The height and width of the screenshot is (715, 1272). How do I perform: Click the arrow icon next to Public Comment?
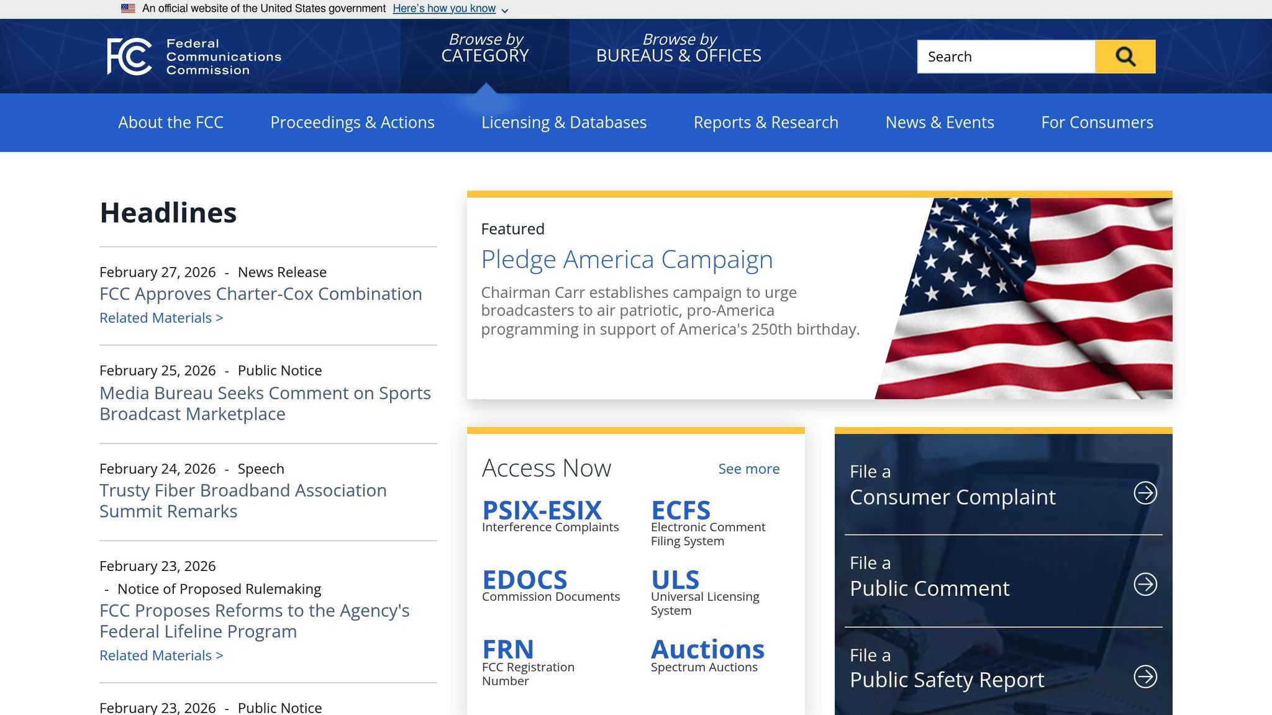click(x=1146, y=584)
